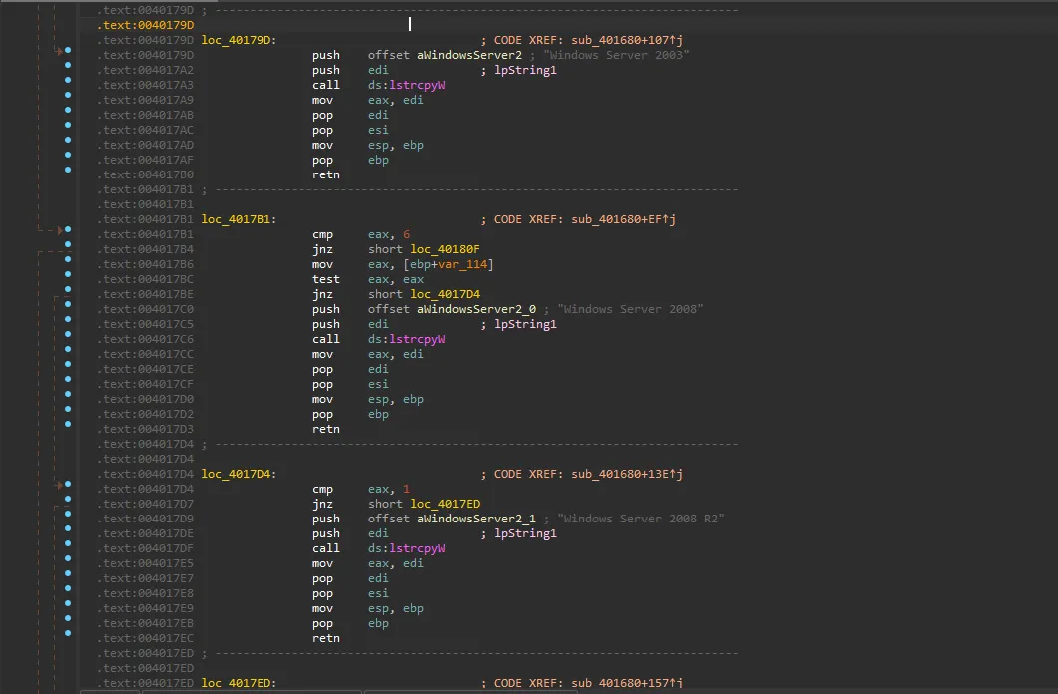The image size is (1058, 694).
Task: Toggle breakpoint at call line 004017DF
Action: [68, 543]
